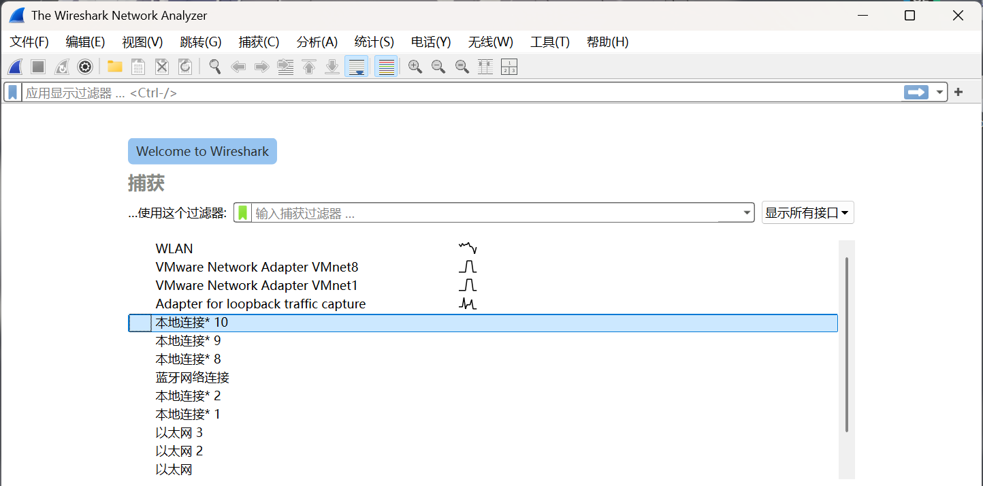Select the 本地连接* 9 interface

483,341
